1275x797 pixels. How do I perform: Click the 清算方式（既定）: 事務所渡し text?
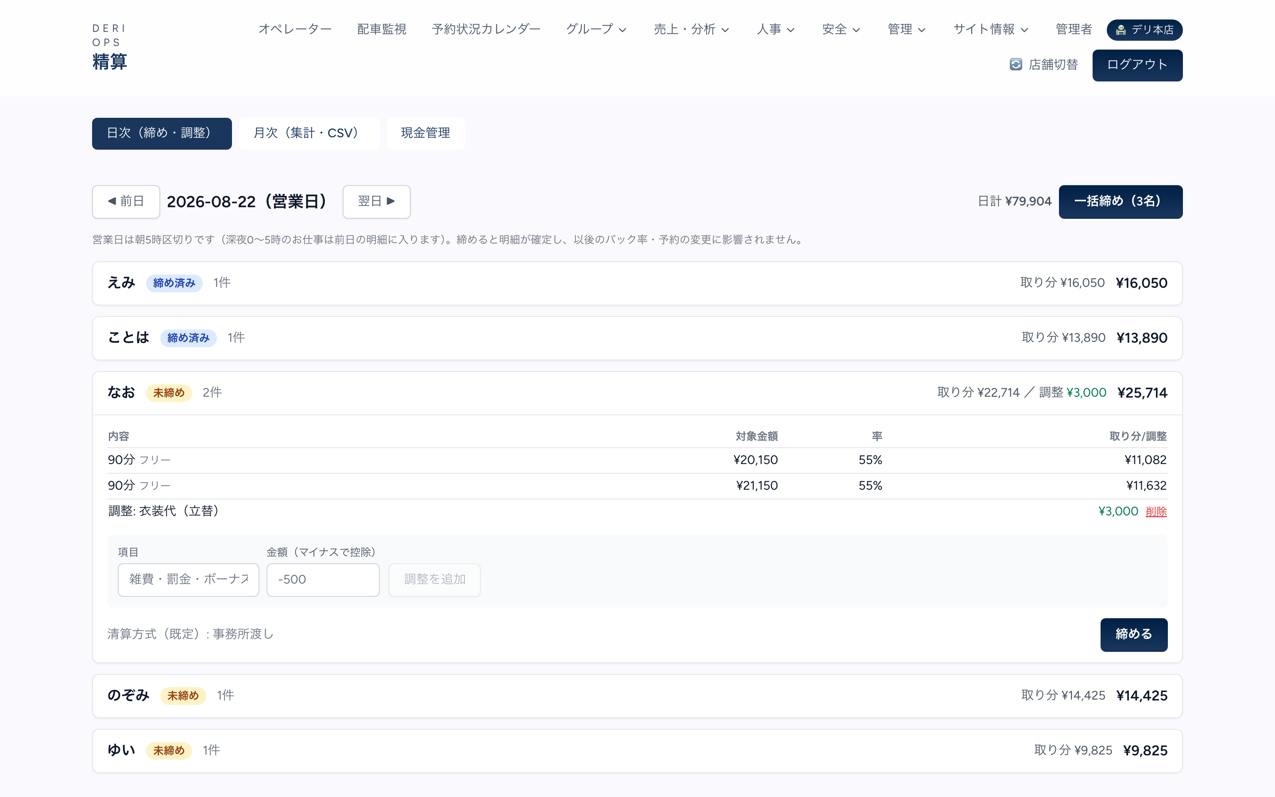(191, 634)
